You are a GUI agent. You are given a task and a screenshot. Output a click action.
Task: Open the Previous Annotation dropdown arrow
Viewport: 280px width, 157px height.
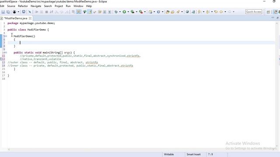[212, 12]
